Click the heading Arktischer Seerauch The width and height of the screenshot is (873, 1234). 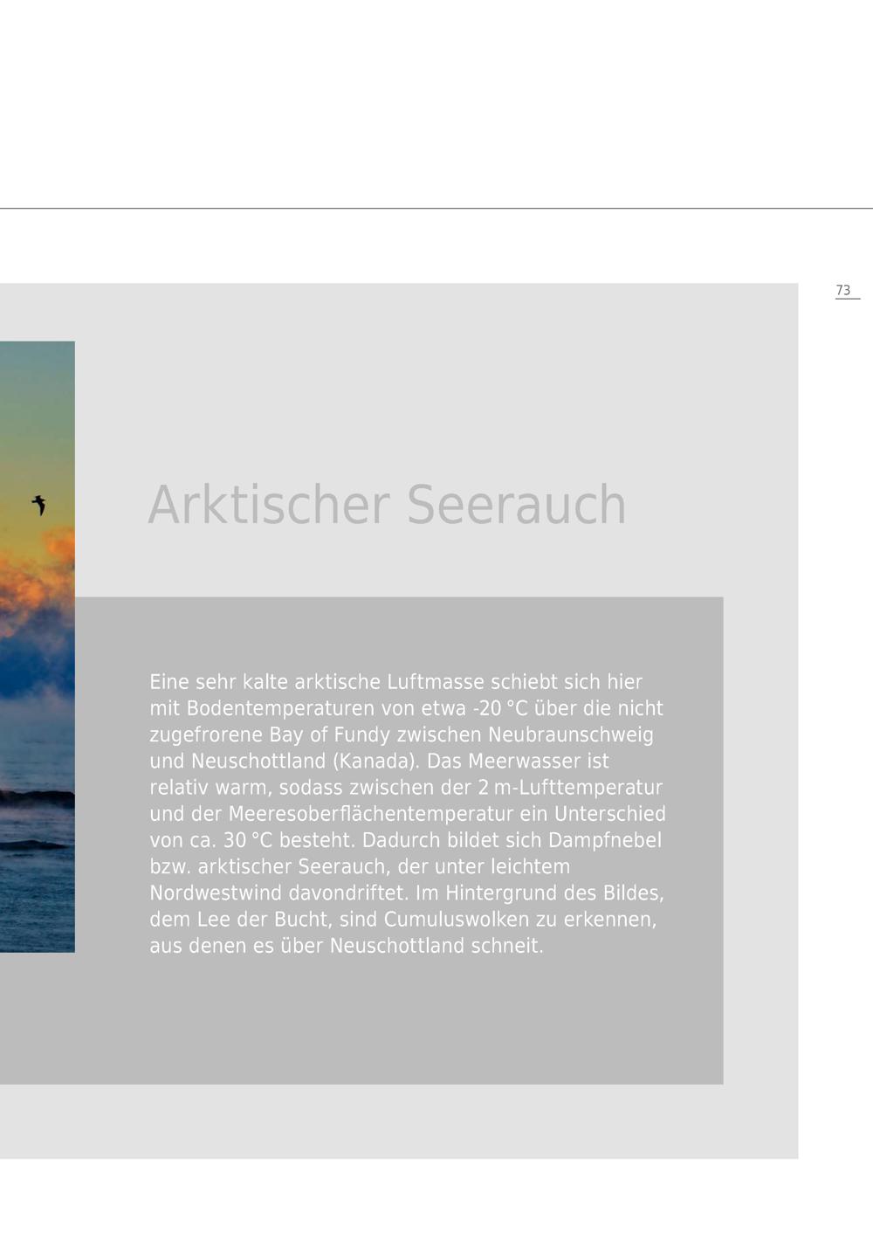[x=388, y=505]
